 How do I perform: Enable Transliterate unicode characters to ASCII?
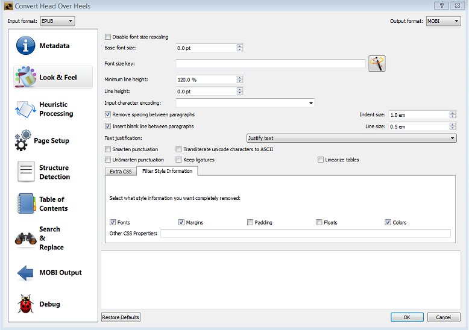point(178,149)
